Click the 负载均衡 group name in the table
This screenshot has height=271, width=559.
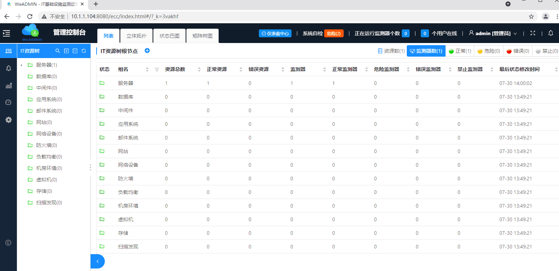[128, 192]
